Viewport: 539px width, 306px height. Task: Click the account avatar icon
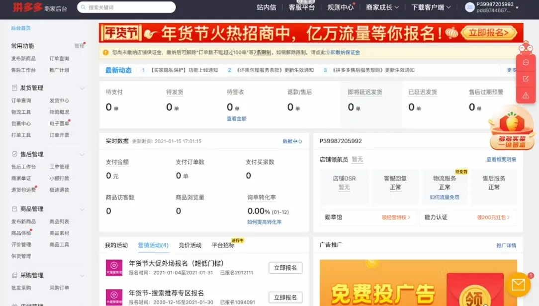(x=469, y=7)
